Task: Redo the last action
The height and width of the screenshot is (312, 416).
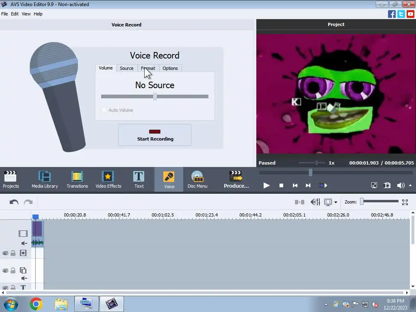Action: point(28,202)
